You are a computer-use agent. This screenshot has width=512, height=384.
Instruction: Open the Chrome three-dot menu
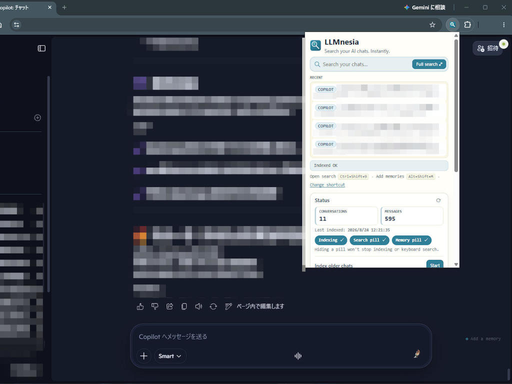coord(503,25)
